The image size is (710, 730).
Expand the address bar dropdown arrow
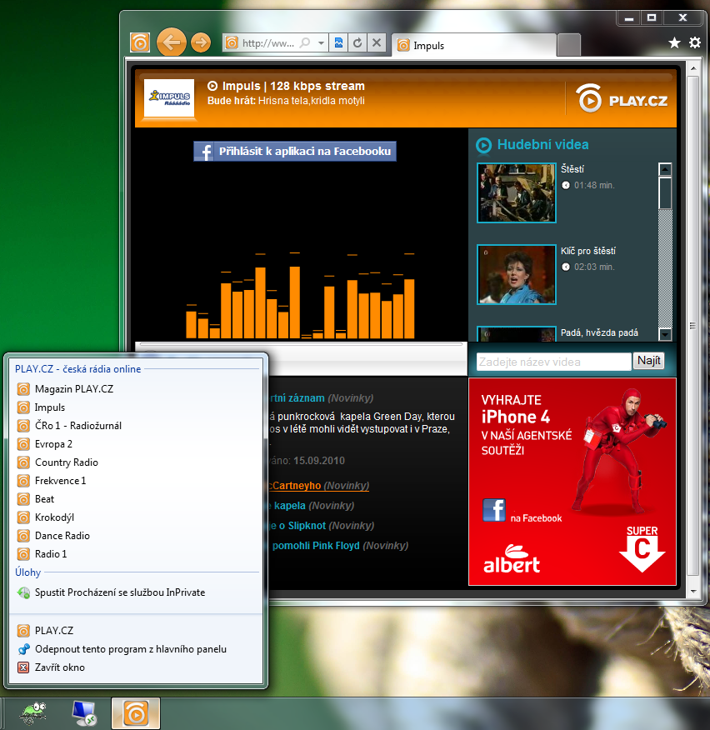(321, 42)
